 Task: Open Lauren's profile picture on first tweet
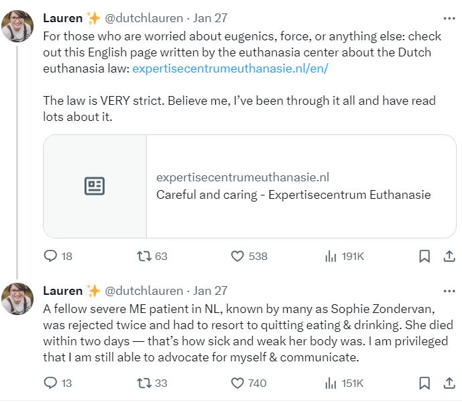18,26
